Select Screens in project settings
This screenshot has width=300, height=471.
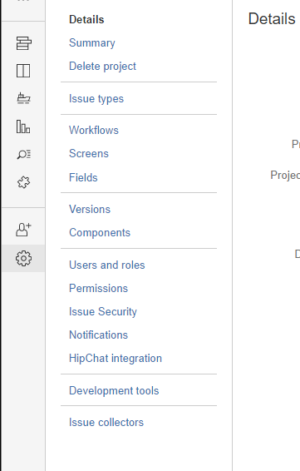(x=89, y=154)
